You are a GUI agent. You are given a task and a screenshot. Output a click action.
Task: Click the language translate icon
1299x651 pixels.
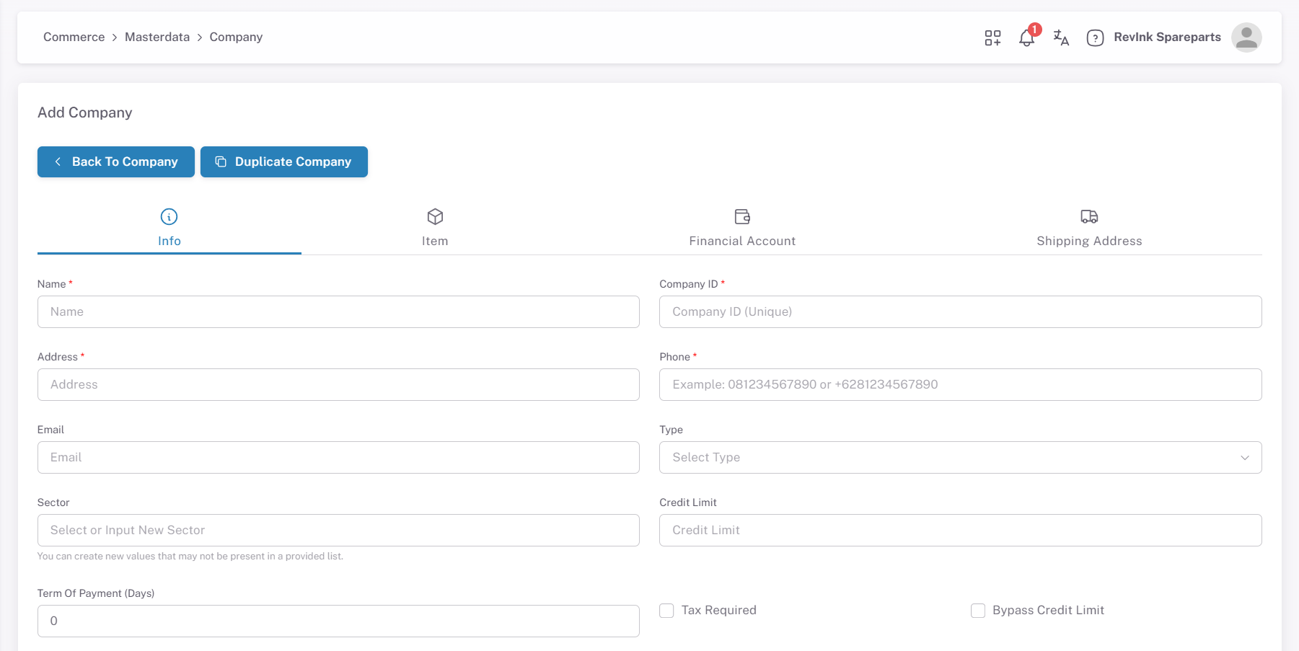[x=1061, y=37]
